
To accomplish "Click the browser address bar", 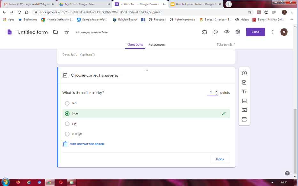I will 141,12.
